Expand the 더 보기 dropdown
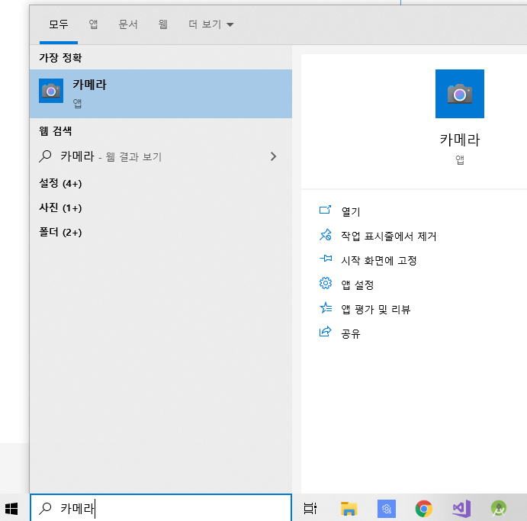527x521 pixels. point(210,24)
